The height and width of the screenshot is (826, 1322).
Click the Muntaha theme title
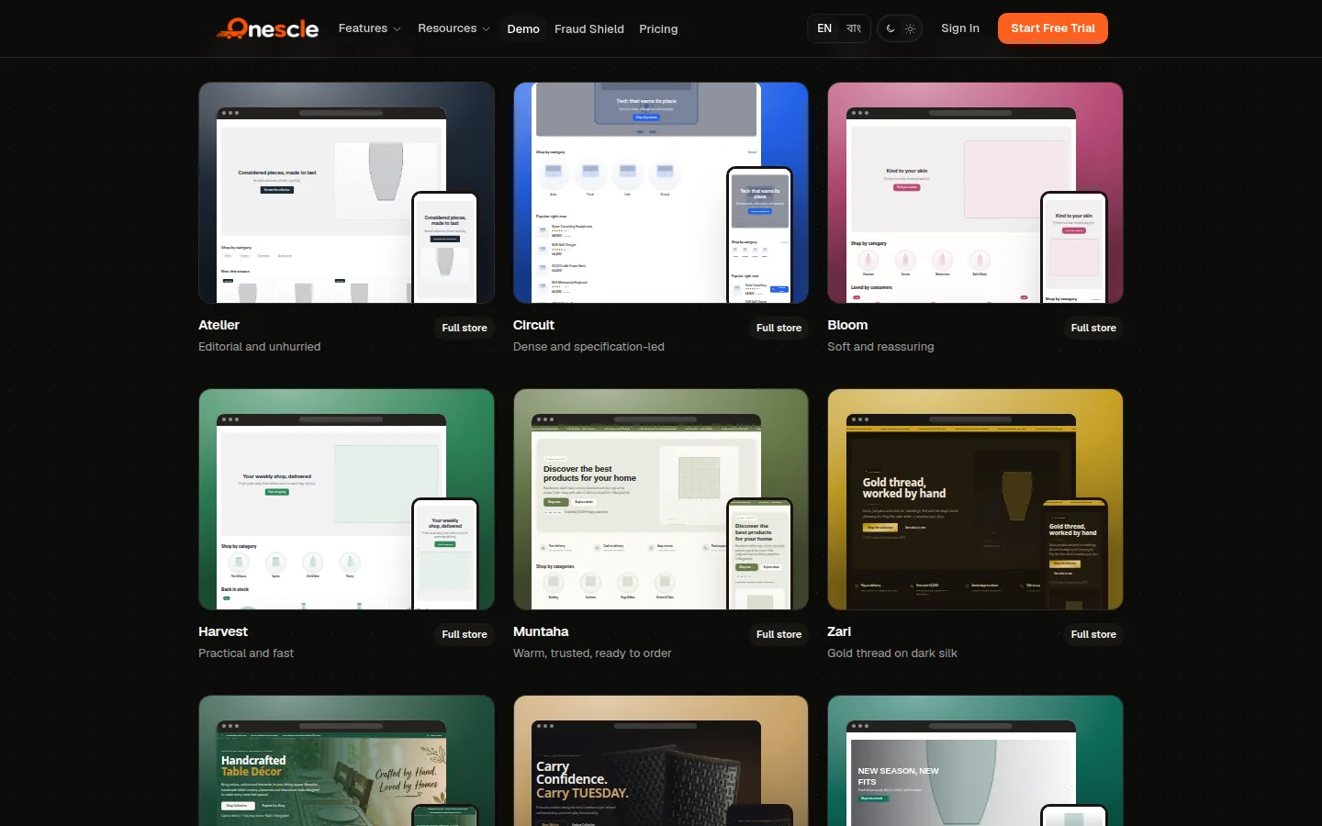point(541,631)
